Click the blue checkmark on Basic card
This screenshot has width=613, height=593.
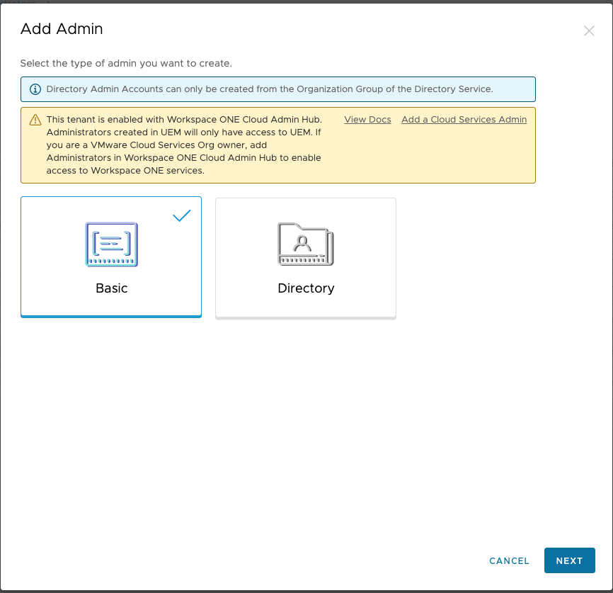(x=182, y=215)
